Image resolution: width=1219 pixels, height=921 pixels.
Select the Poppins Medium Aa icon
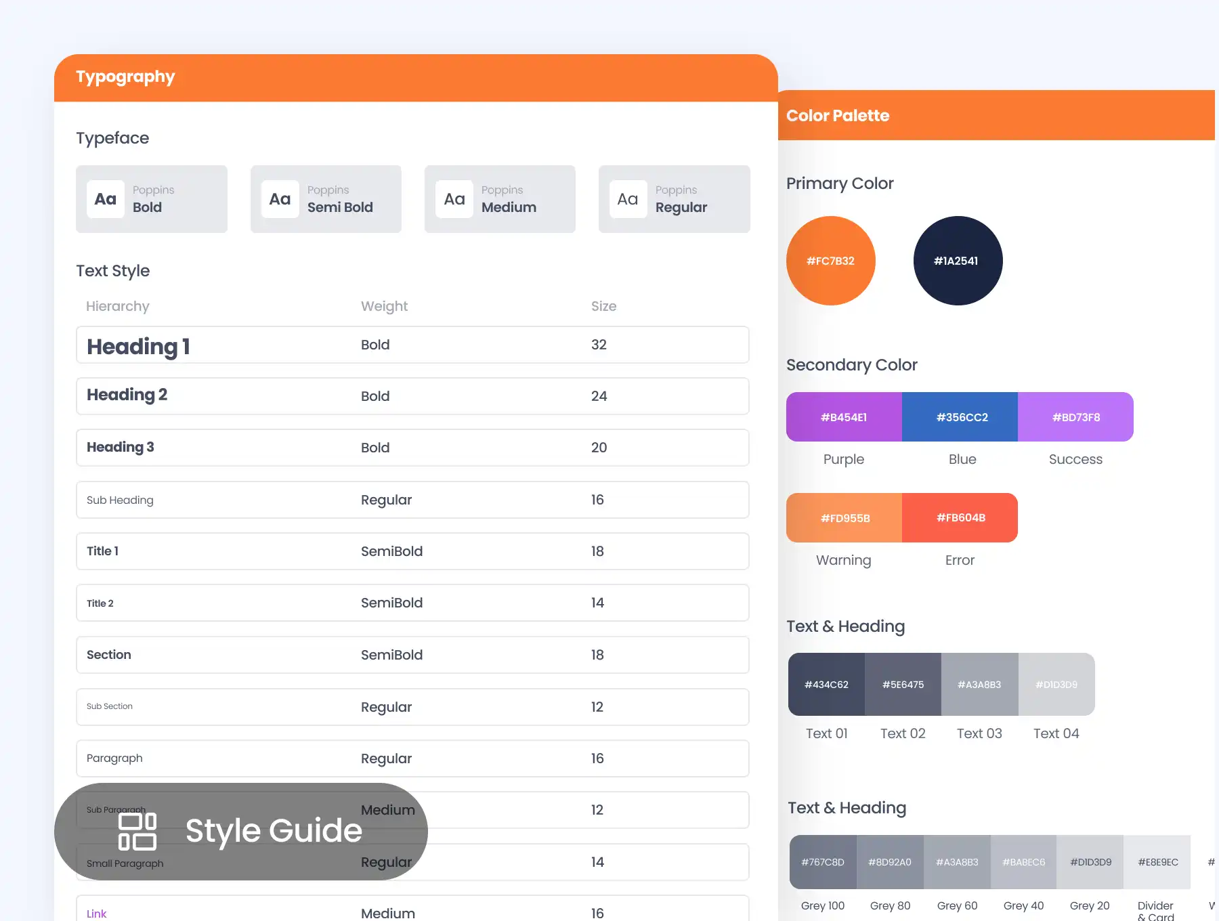tap(454, 198)
